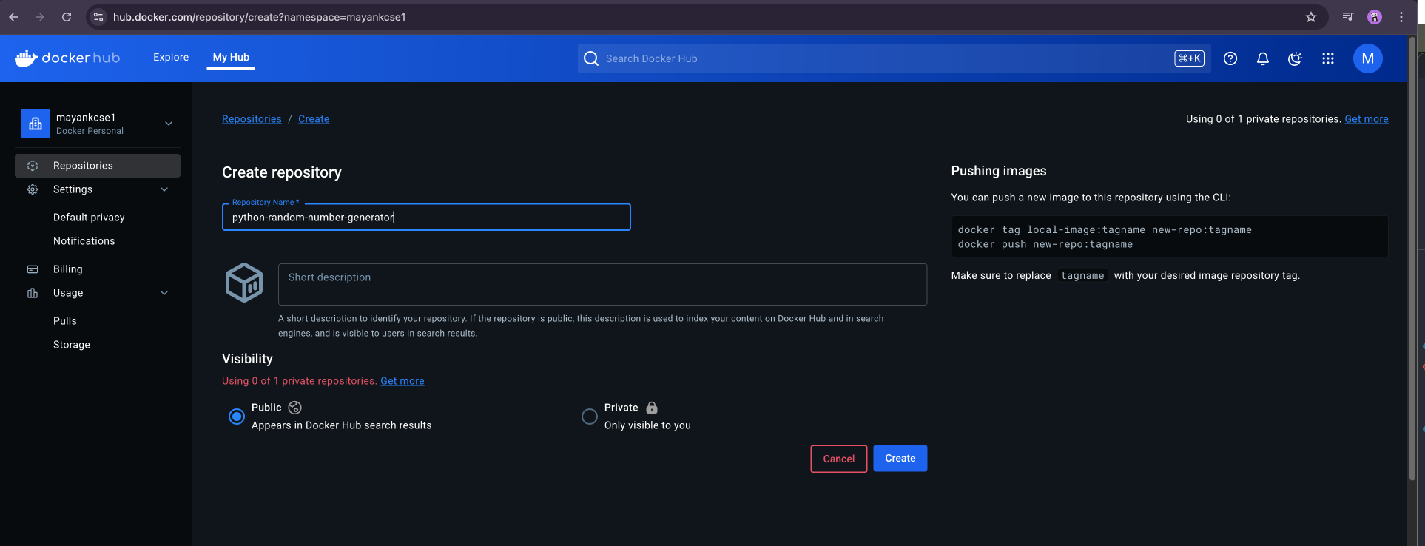Click the ⌘+K shortcut badge

click(1189, 58)
